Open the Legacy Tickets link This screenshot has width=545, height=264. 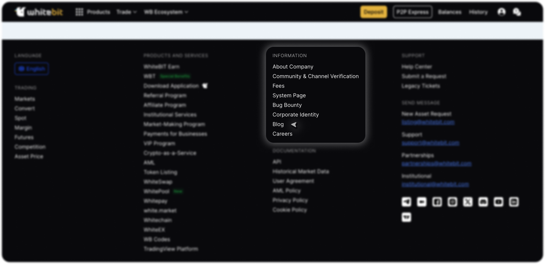pos(421,86)
